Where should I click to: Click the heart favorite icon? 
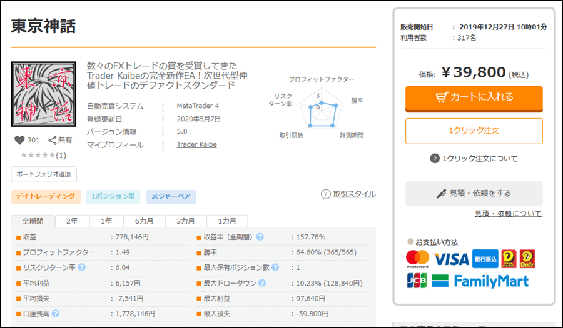(x=18, y=141)
